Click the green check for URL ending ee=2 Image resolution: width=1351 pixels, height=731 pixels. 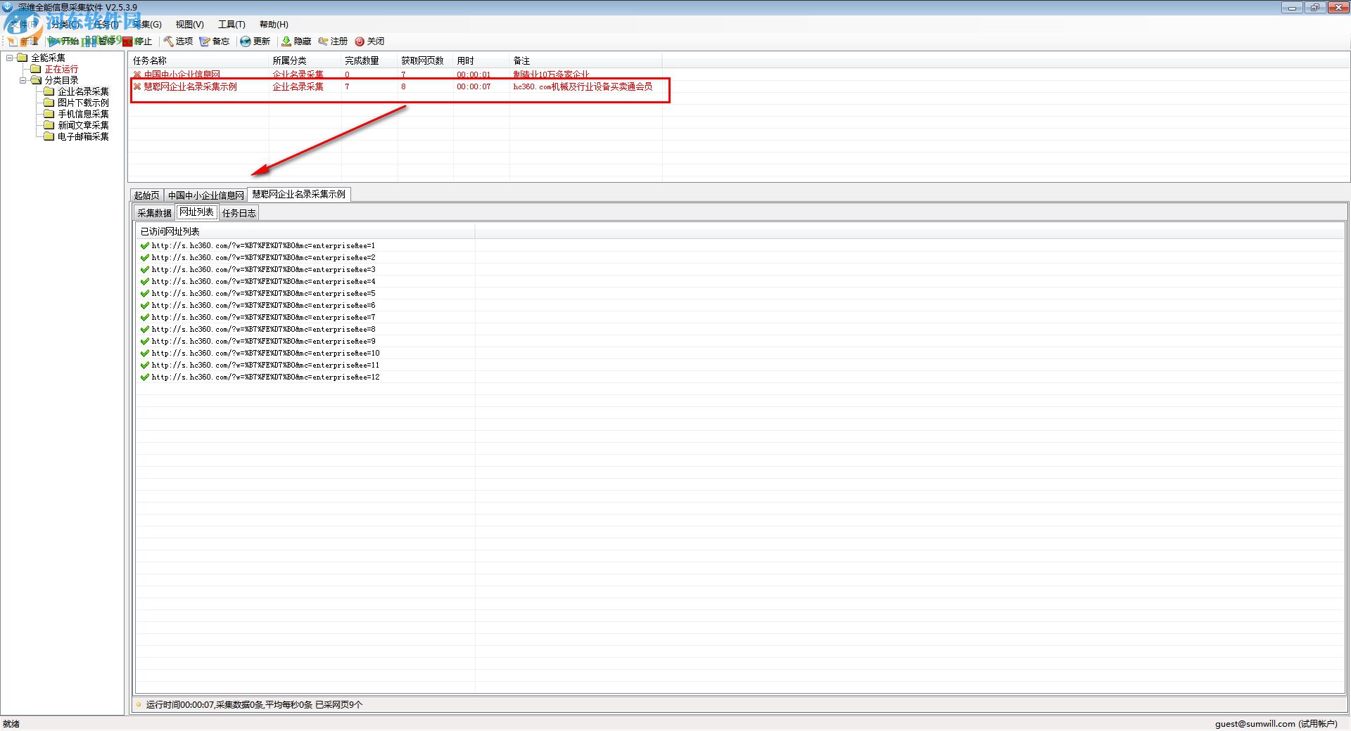[x=145, y=258]
